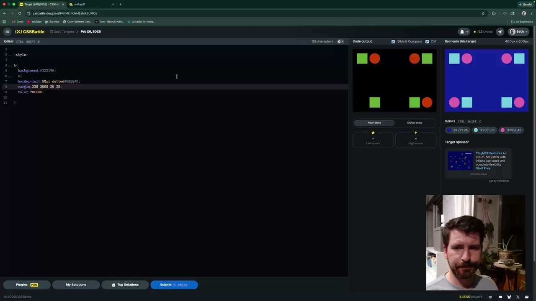Open a new browser tab
The height and width of the screenshot is (301, 536).
[121, 4]
